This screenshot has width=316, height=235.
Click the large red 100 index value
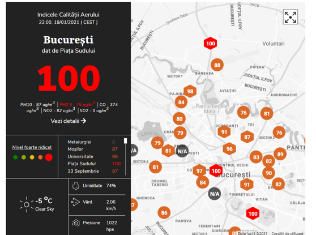69,78
